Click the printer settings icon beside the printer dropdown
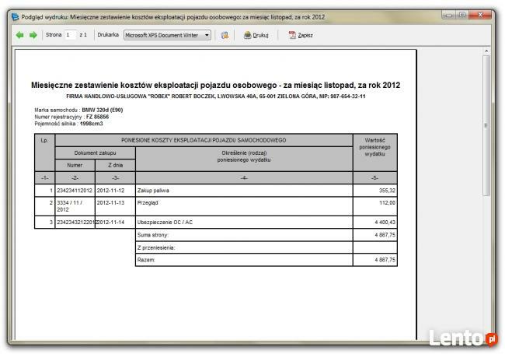Screen dimensions: 505x354 225,35
